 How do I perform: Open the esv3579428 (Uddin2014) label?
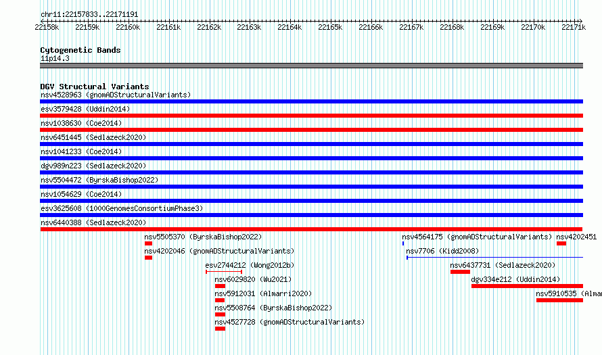tap(85, 109)
